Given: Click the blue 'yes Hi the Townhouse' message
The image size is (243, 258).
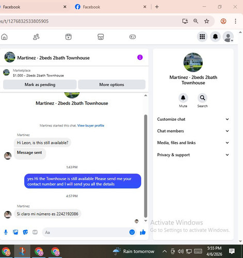Looking at the screenshot, I should tap(83, 181).
